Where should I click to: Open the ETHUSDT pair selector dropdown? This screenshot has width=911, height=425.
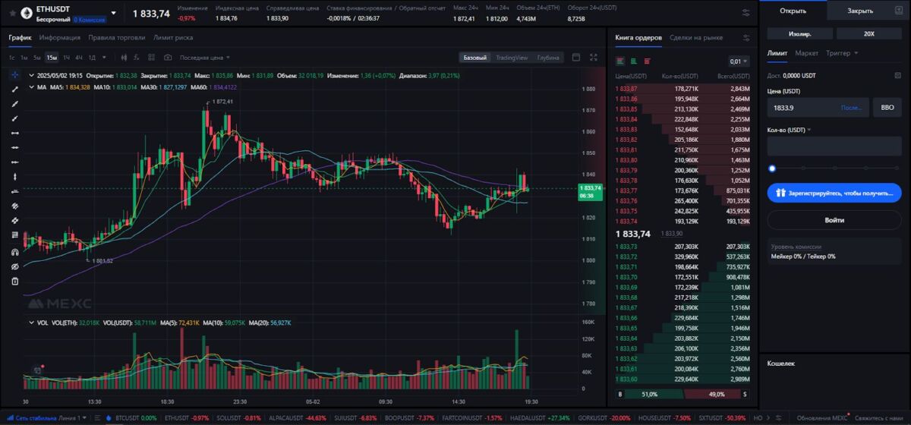pyautogui.click(x=114, y=13)
